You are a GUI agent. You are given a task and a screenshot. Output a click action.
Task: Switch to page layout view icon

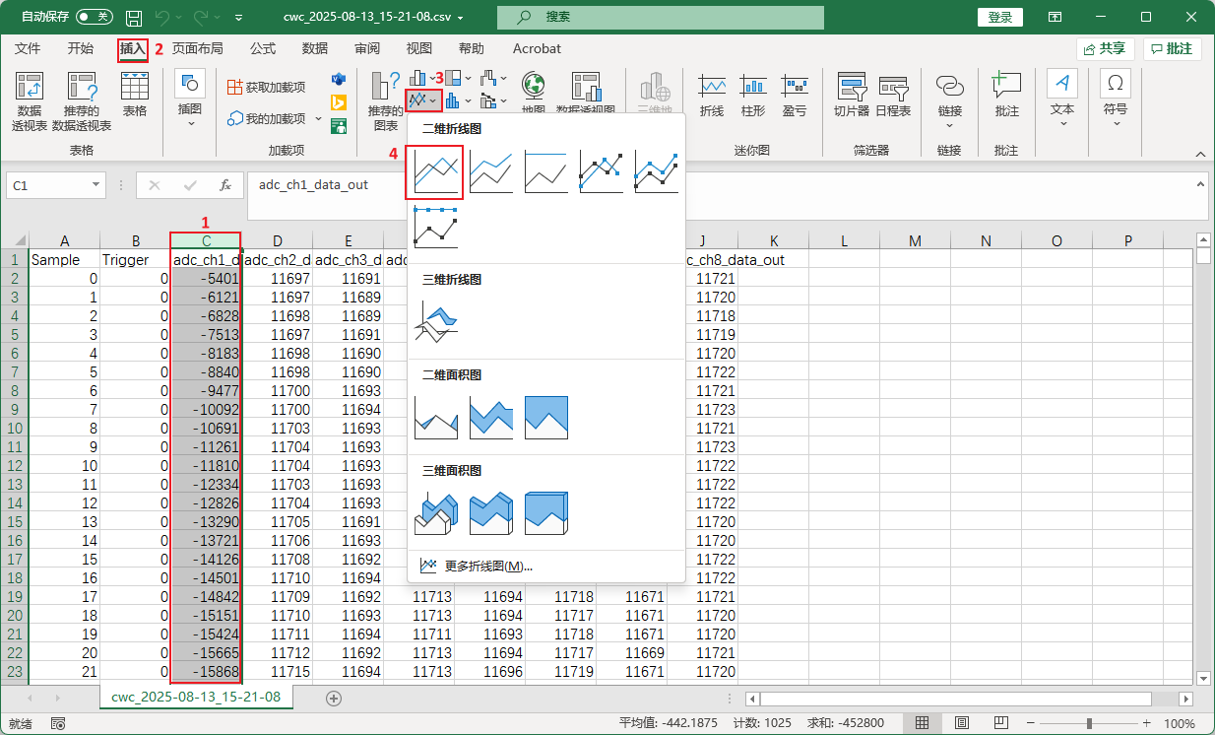coord(961,723)
